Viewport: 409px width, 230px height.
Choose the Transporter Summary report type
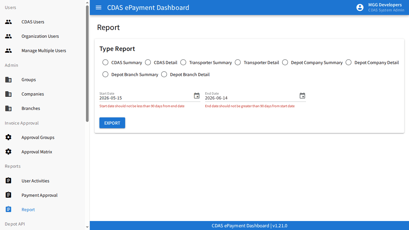183,62
